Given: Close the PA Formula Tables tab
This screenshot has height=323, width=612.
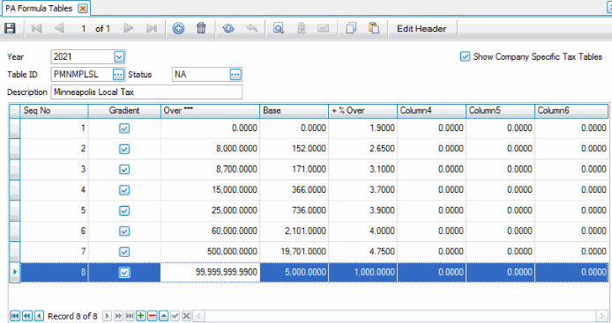Looking at the screenshot, I should (83, 9).
